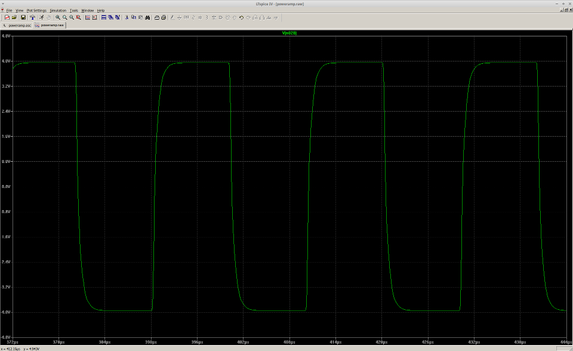Click the cursor coordinates in the status bar
This screenshot has height=351, width=573.
[x=20, y=349]
